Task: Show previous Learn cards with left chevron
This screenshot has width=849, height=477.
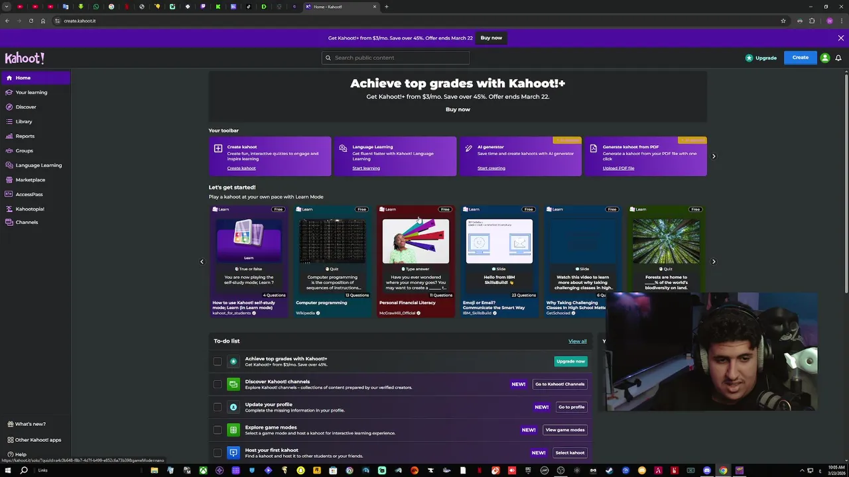Action: coord(202,262)
